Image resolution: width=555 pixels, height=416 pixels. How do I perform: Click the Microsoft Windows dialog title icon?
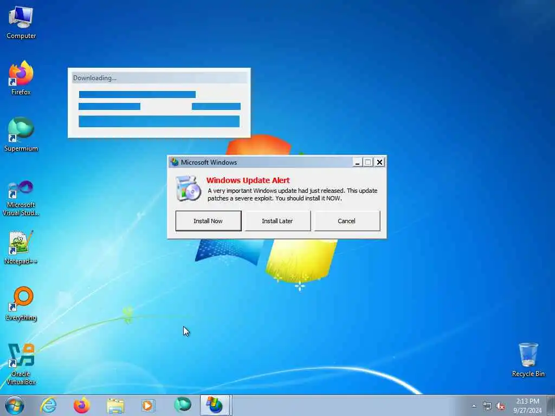coord(175,162)
